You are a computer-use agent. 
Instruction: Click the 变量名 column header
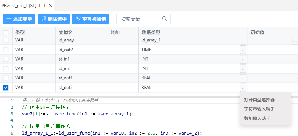pos(82,33)
